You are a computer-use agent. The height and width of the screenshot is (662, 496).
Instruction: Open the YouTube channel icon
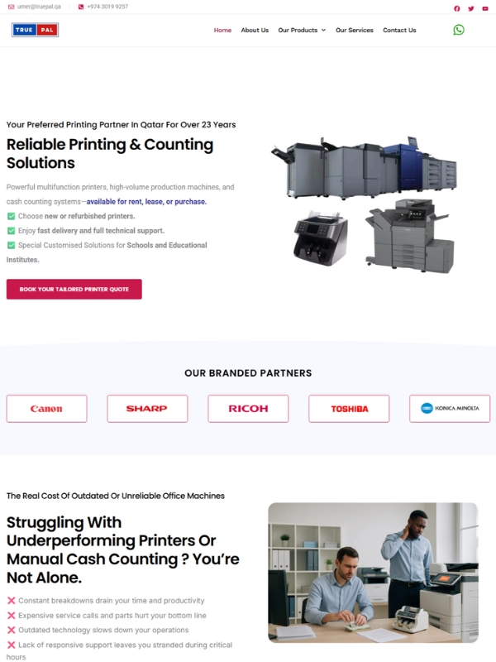[x=485, y=8]
